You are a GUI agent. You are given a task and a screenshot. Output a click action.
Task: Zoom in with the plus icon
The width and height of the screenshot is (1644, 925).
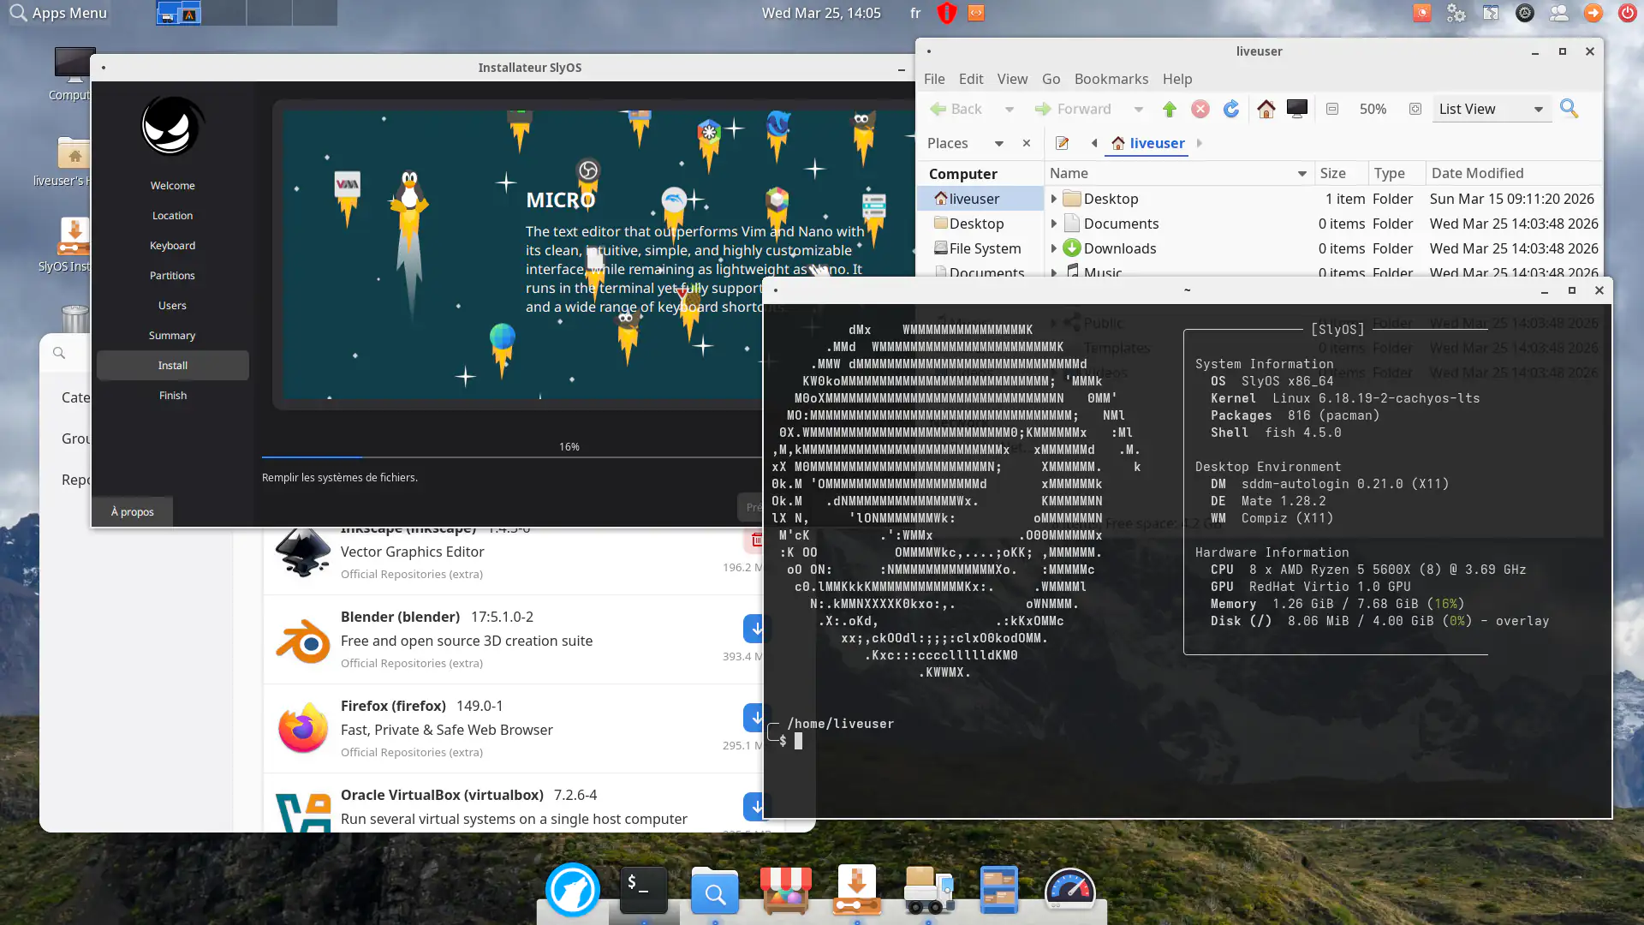tap(1415, 109)
